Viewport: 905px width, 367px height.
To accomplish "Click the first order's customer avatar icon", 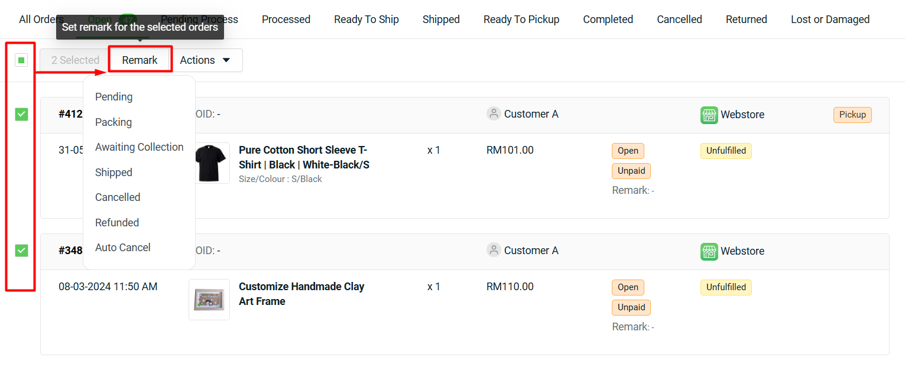I will pos(494,113).
